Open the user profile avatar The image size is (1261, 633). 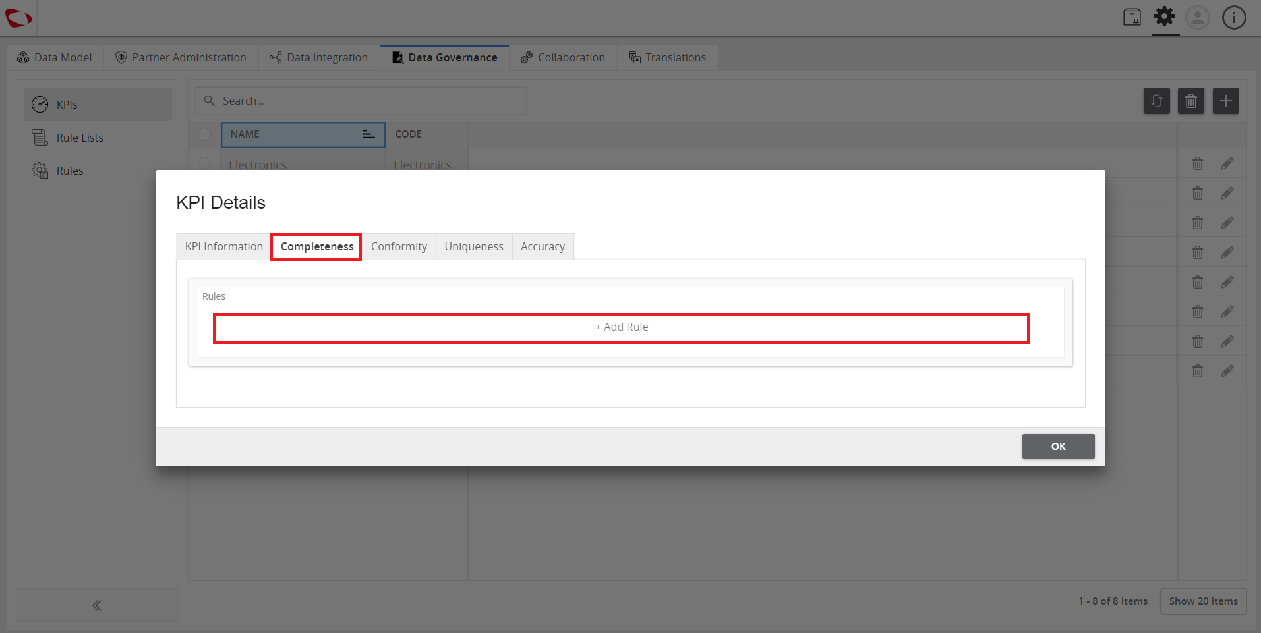(x=1198, y=17)
